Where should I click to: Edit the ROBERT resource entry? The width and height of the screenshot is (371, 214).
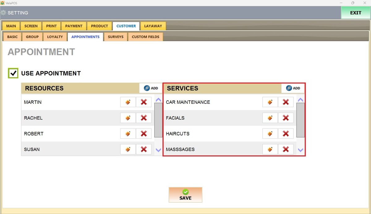coord(128,134)
